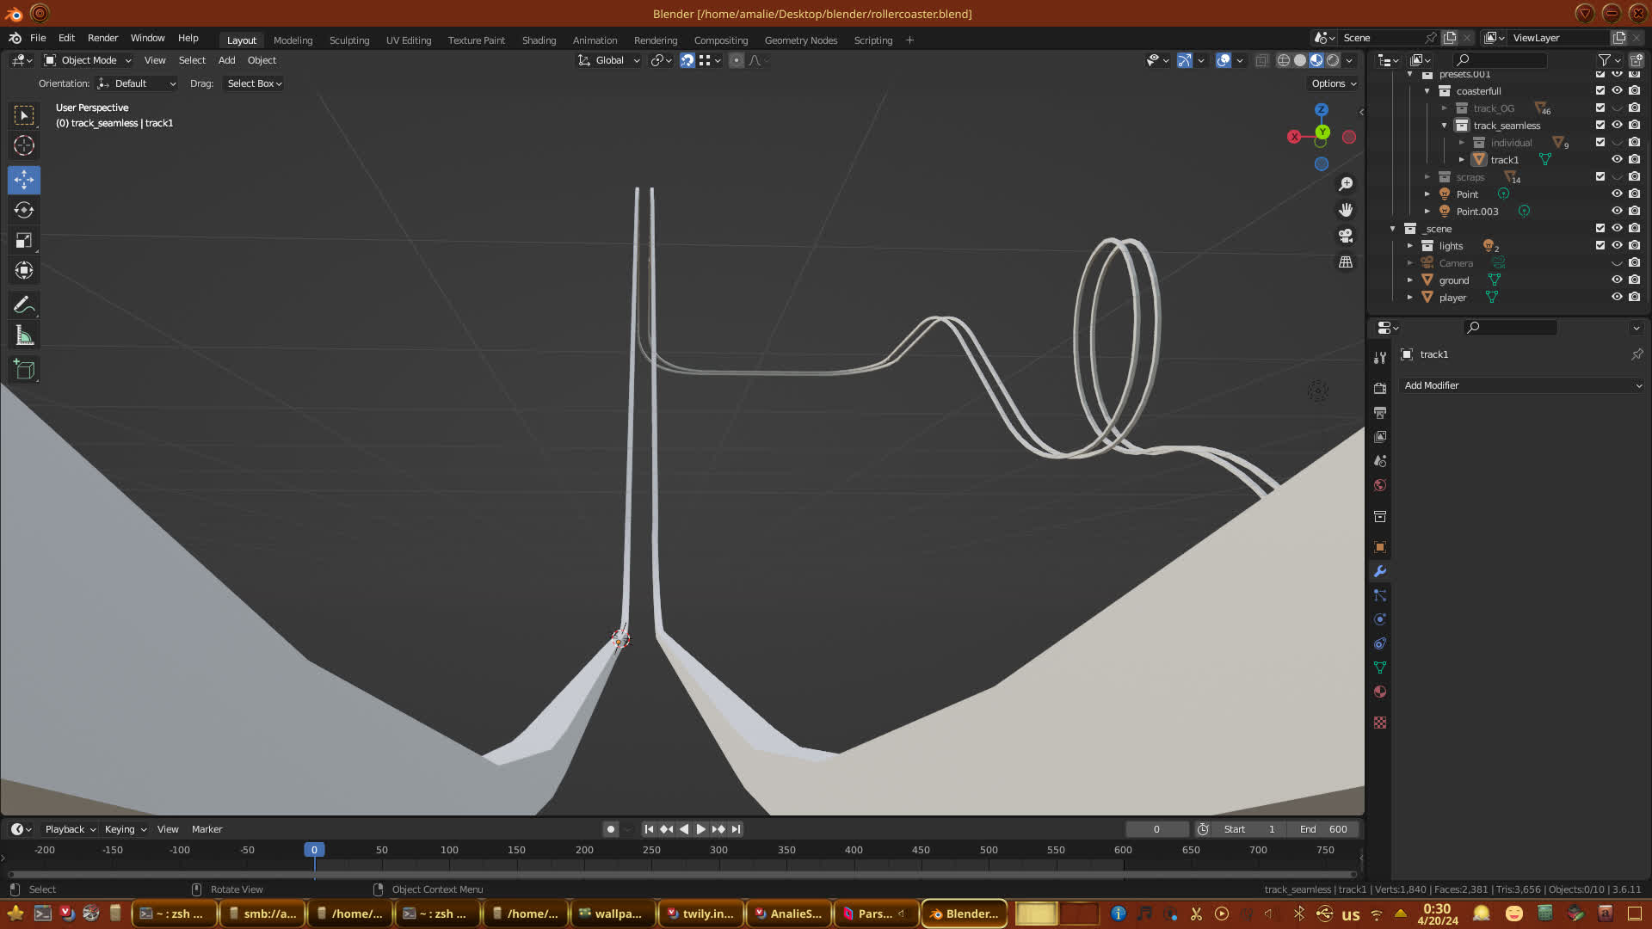Choose the Add Cube tool
The width and height of the screenshot is (1652, 929).
[24, 370]
